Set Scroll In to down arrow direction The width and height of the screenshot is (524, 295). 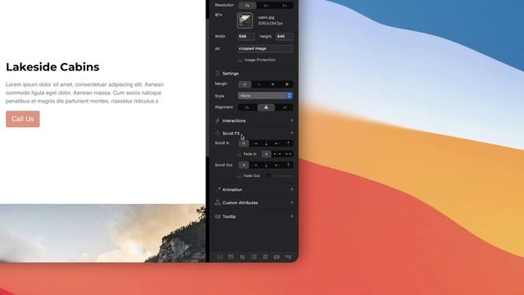tap(266, 143)
